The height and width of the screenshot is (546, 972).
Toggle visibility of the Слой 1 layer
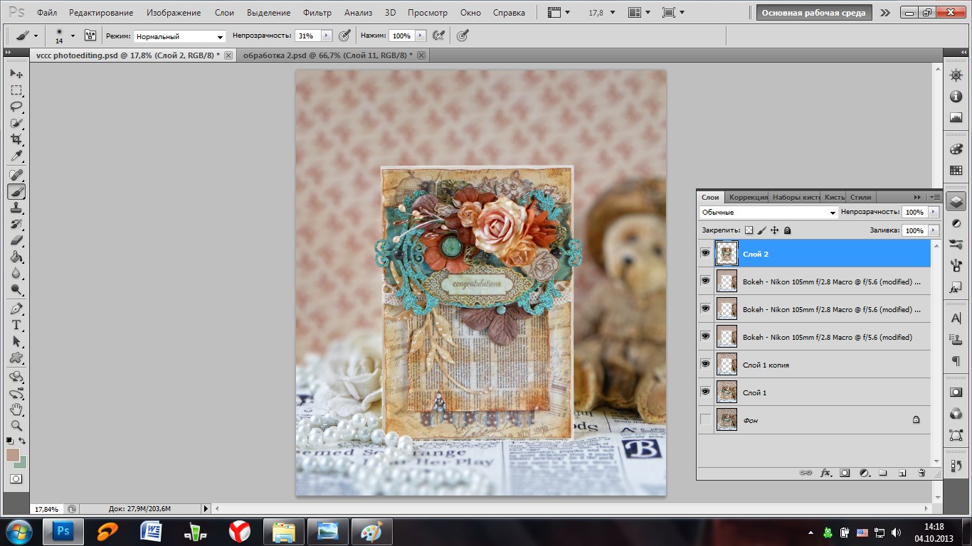tap(705, 392)
